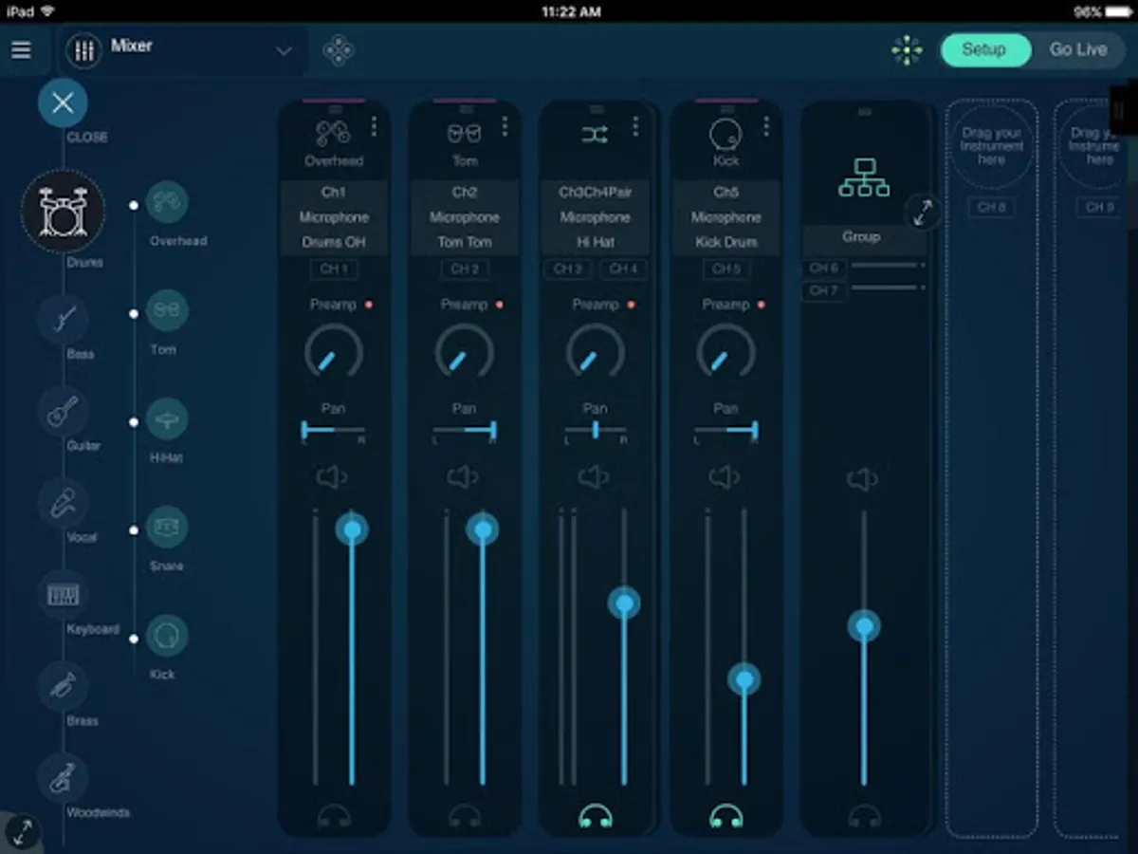The width and height of the screenshot is (1138, 854).
Task: Toggle headphone monitor on Kick channel
Action: click(726, 815)
